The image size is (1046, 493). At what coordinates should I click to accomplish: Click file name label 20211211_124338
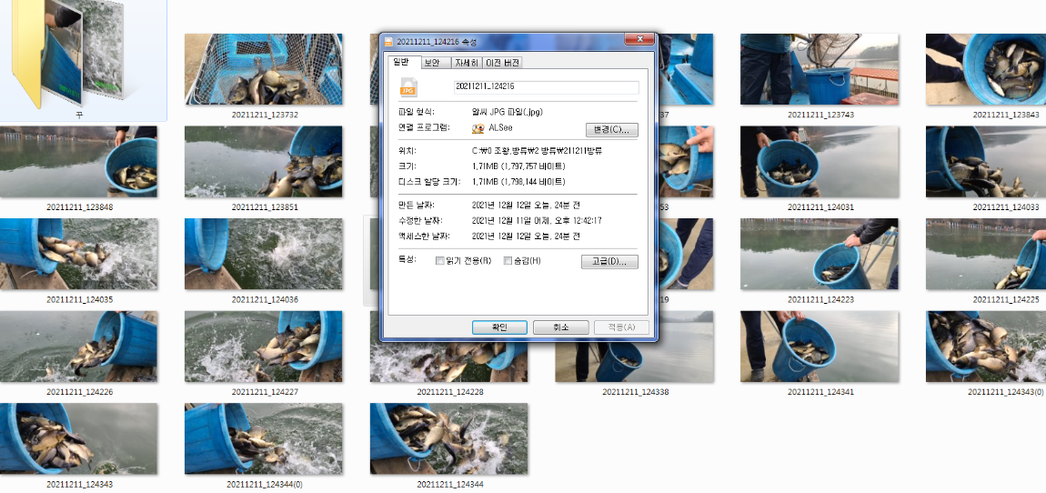(x=636, y=392)
